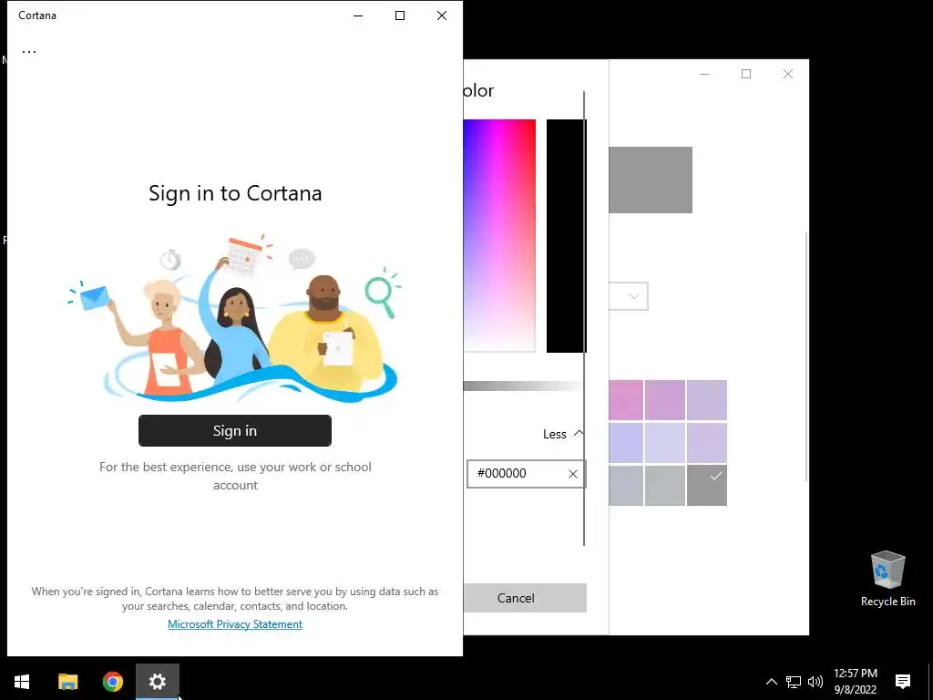Show hidden system tray icons
Screen dimensions: 933x700
[x=771, y=682]
